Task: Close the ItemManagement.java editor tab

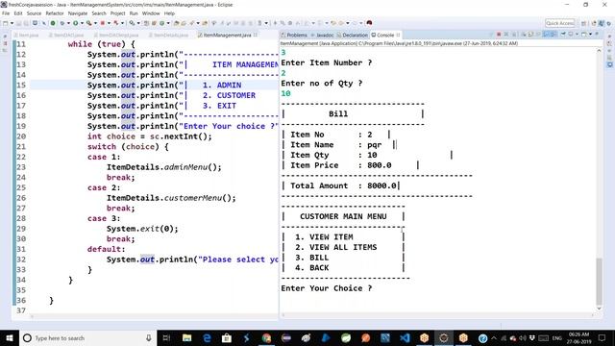Action: pos(256,35)
